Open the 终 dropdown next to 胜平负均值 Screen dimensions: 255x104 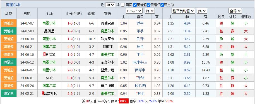coord(202,11)
